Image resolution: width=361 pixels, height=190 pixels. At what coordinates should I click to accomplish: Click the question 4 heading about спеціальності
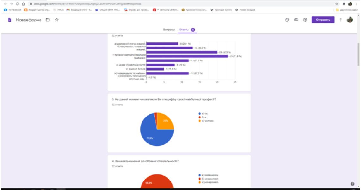[145, 161]
